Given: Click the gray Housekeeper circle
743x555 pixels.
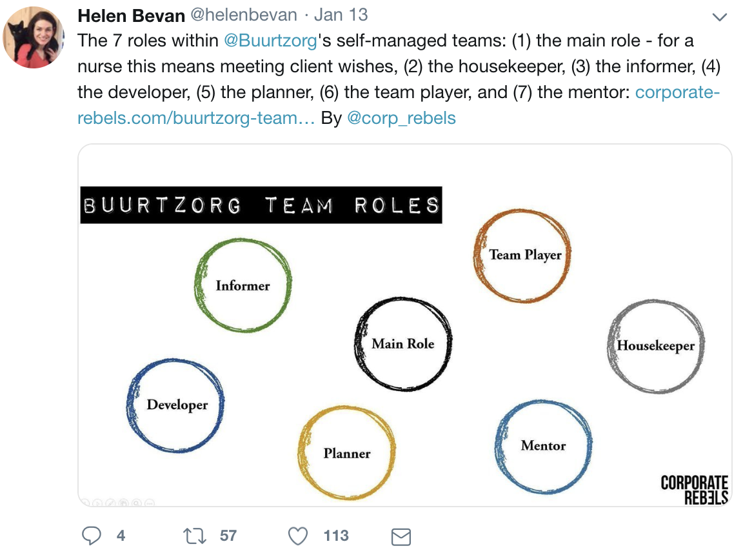Looking at the screenshot, I should click(x=656, y=346).
